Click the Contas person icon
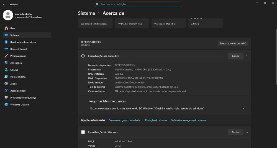The height and width of the screenshot is (148, 277). [6, 70]
